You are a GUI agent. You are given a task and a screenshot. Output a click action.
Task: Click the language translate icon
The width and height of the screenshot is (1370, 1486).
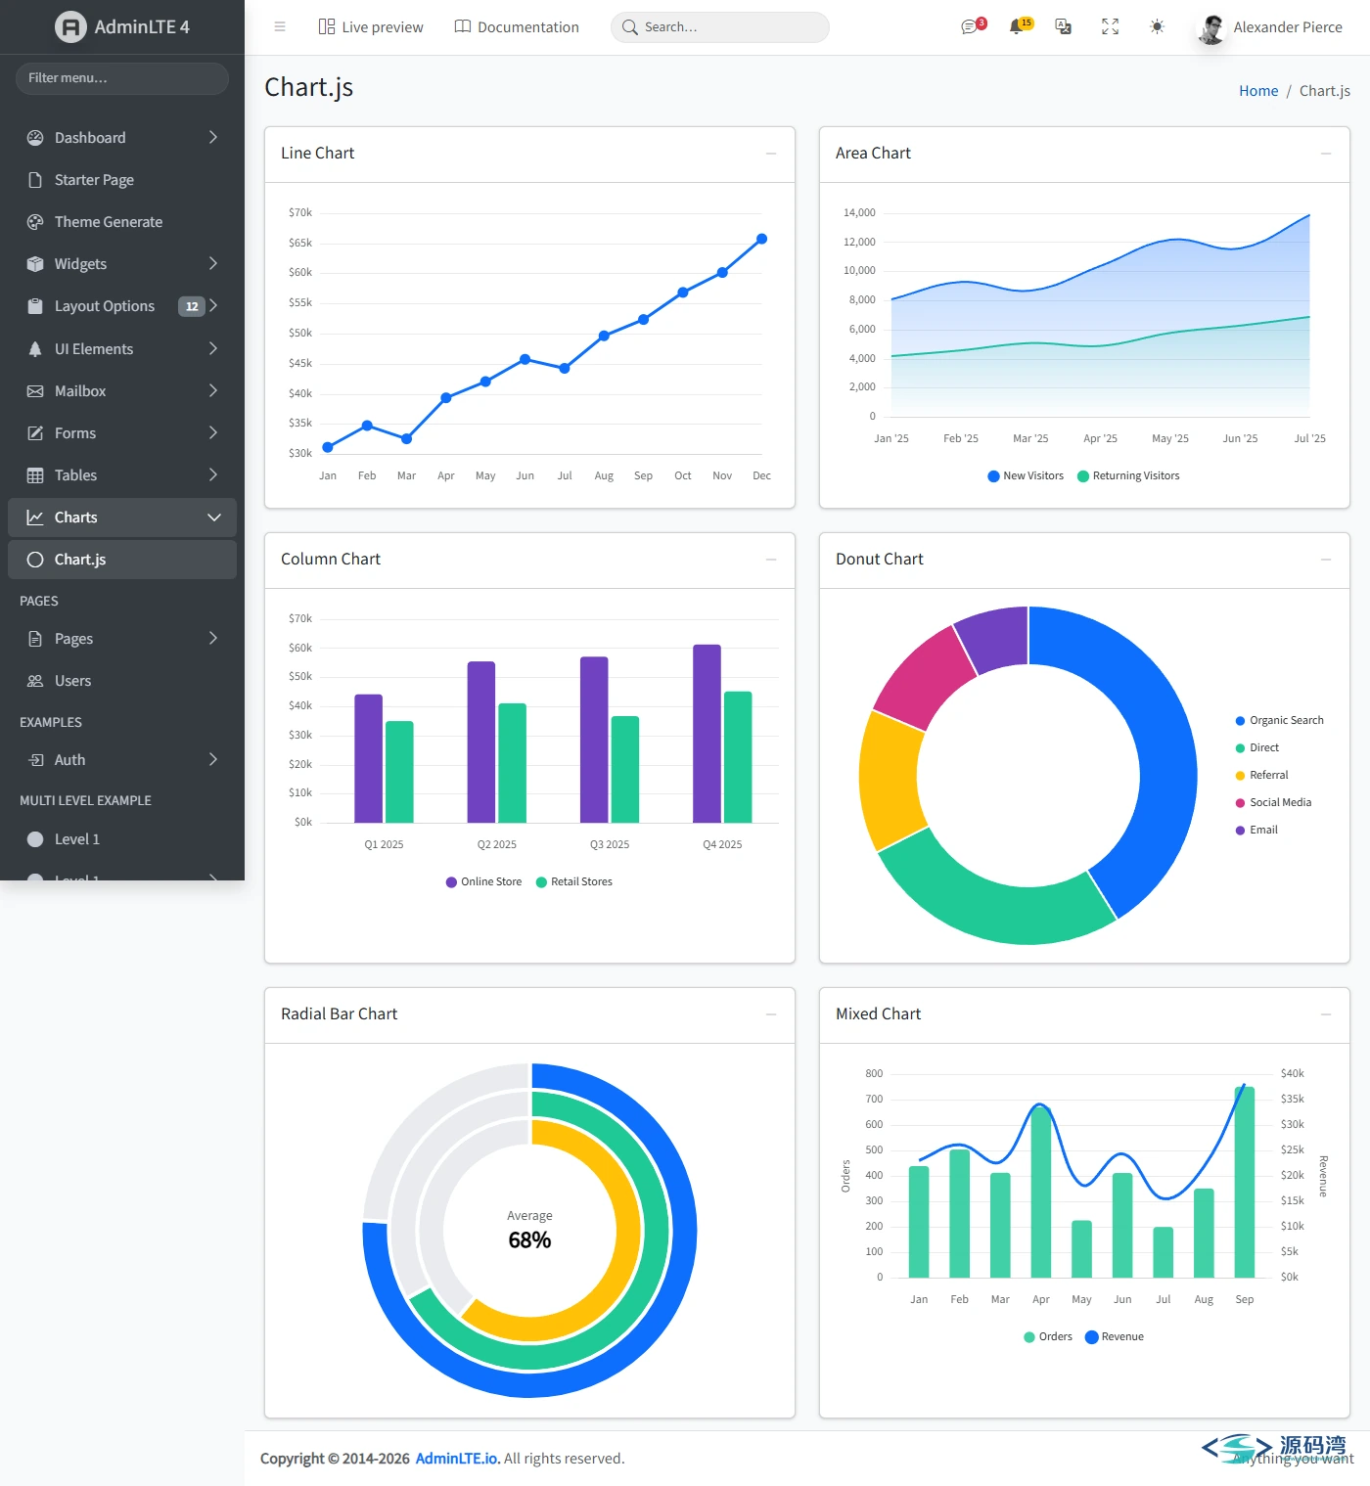click(x=1064, y=27)
